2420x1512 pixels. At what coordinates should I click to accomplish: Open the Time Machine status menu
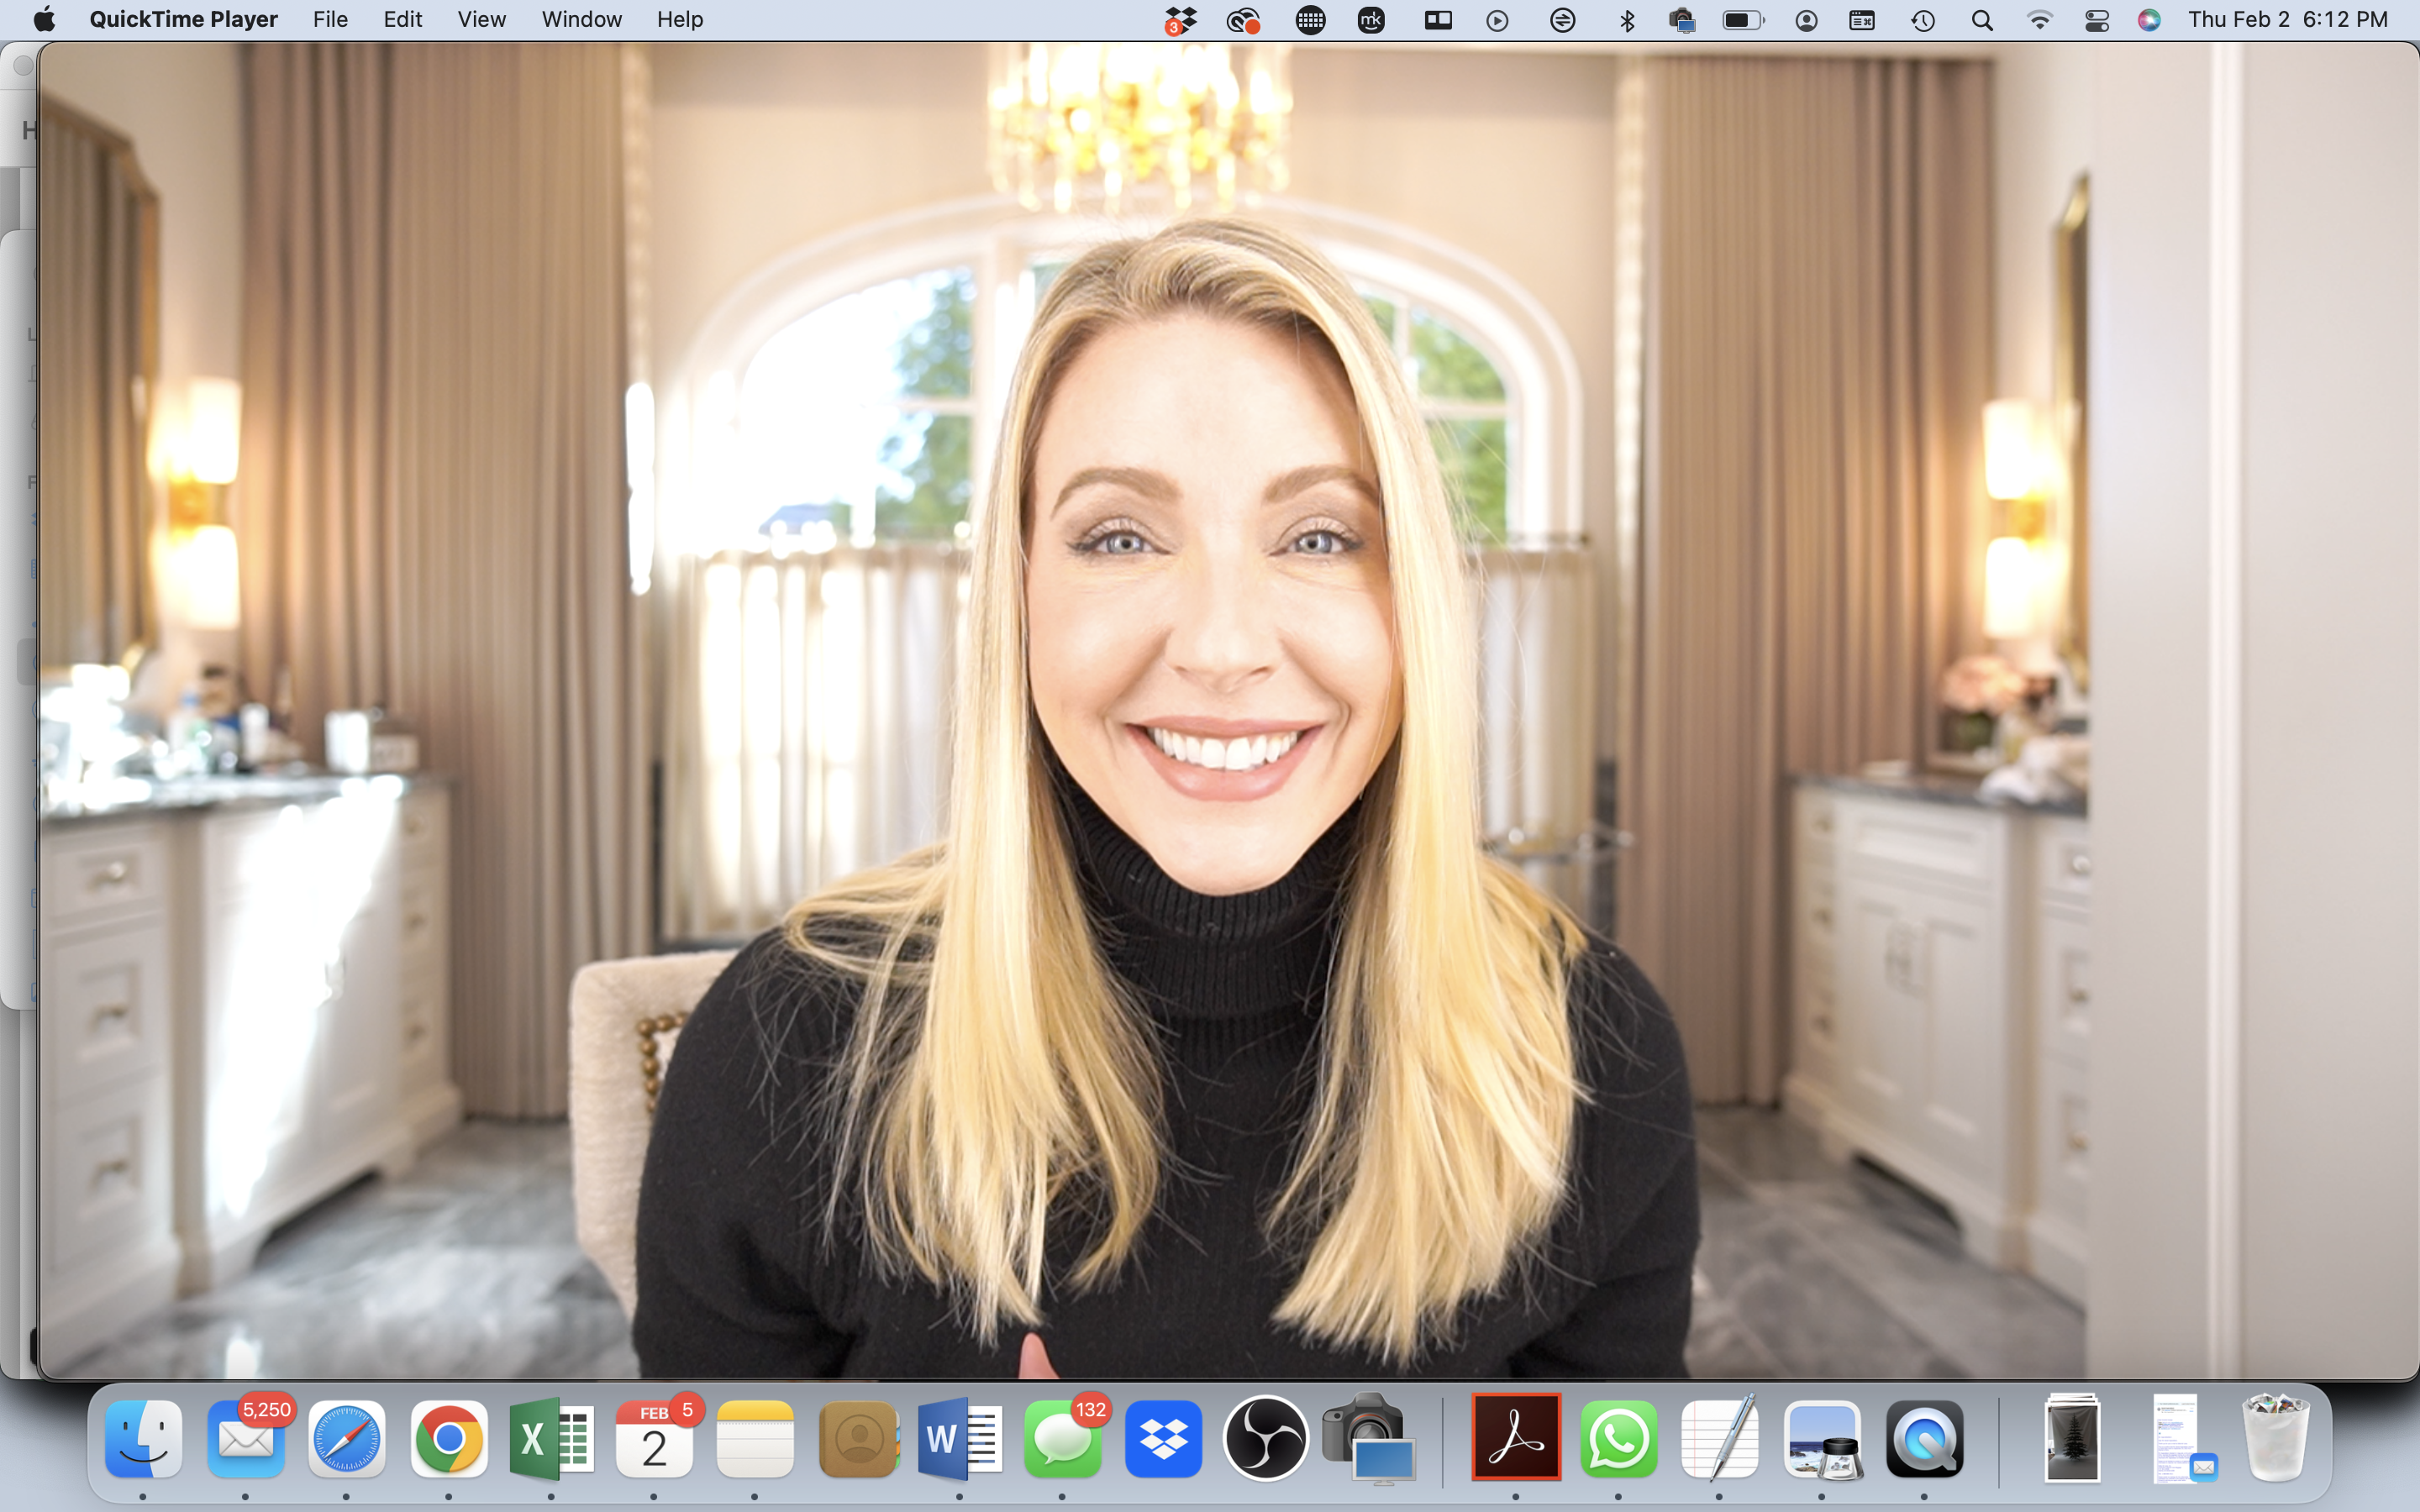click(x=1923, y=21)
